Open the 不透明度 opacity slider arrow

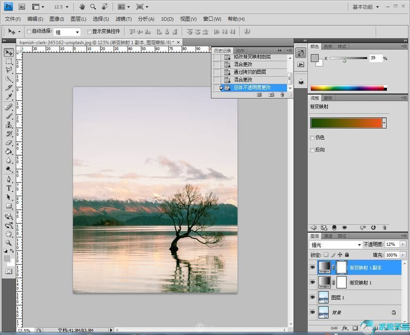402,244
